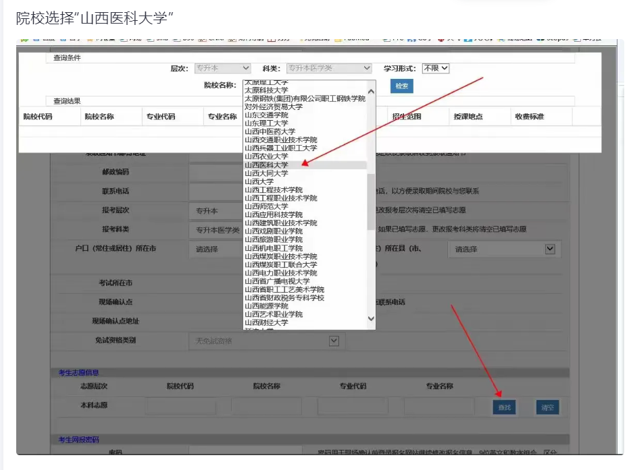Select 太原钢铁(集团)有限公司职工钢铁学院 in the list
Viewport: 631px width, 470px height.
click(305, 98)
